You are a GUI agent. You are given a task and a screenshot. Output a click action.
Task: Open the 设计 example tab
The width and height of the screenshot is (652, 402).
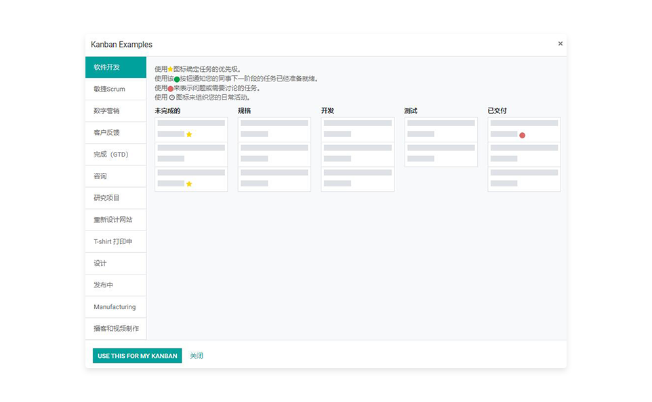(x=116, y=263)
